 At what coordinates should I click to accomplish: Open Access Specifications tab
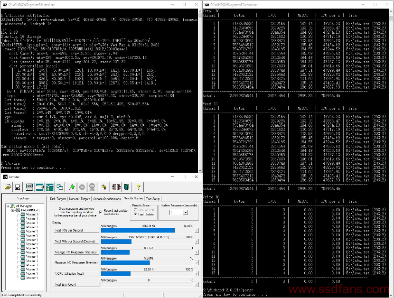tap(107, 199)
